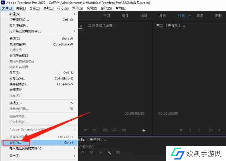
Task: Switch to the 组件 workspace tab
Action: pyautogui.click(x=125, y=16)
